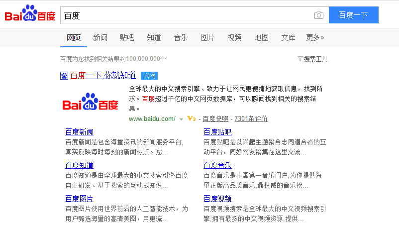Click 百度音乐是中国第一音乐门户 description text
The image size is (399, 227).
click(x=263, y=180)
